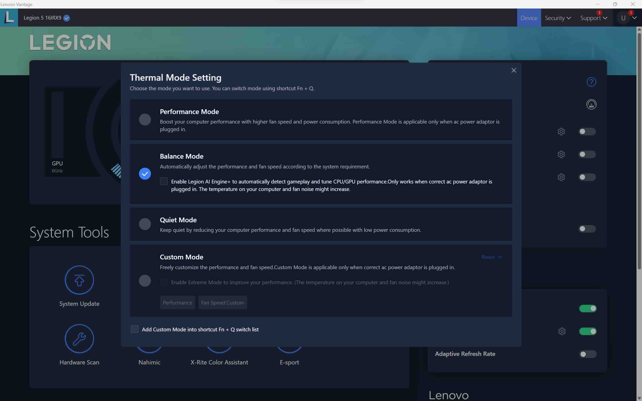Open the user account U avatar

623,18
